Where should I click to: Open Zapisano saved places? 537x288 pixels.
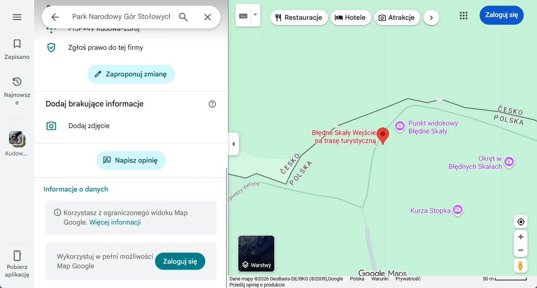pos(17,49)
